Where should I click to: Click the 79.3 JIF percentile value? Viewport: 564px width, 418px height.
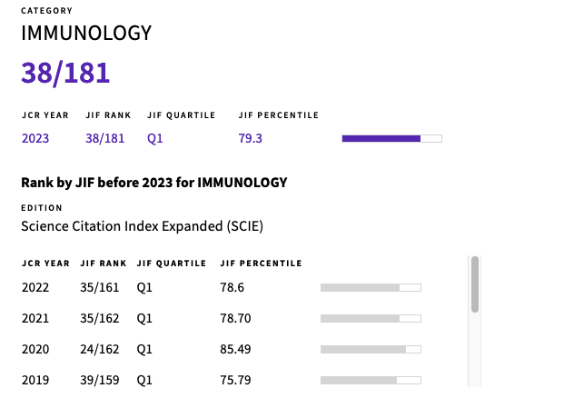[x=251, y=138]
